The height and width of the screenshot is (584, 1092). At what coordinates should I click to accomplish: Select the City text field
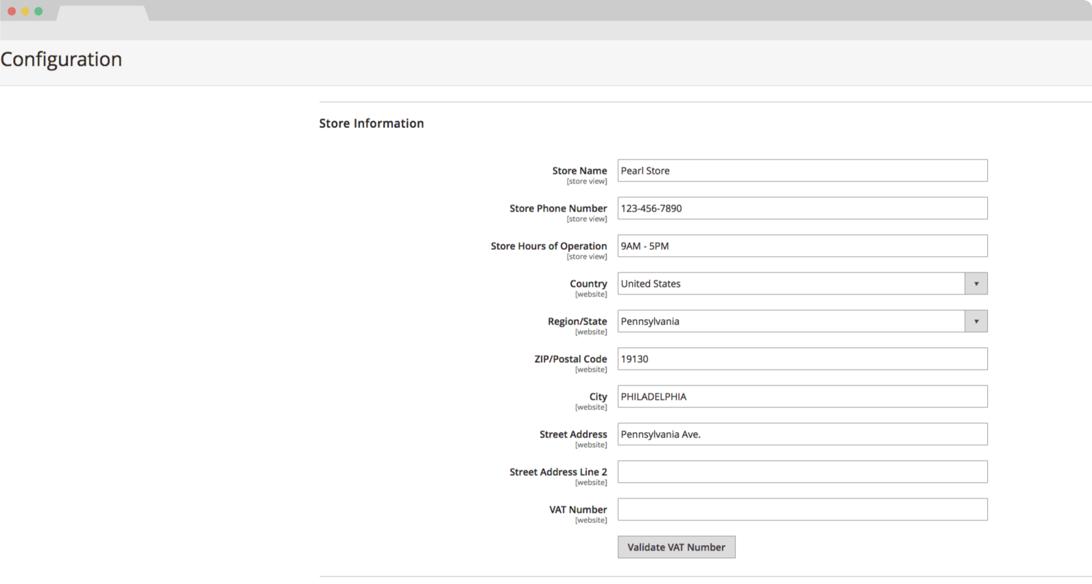802,396
